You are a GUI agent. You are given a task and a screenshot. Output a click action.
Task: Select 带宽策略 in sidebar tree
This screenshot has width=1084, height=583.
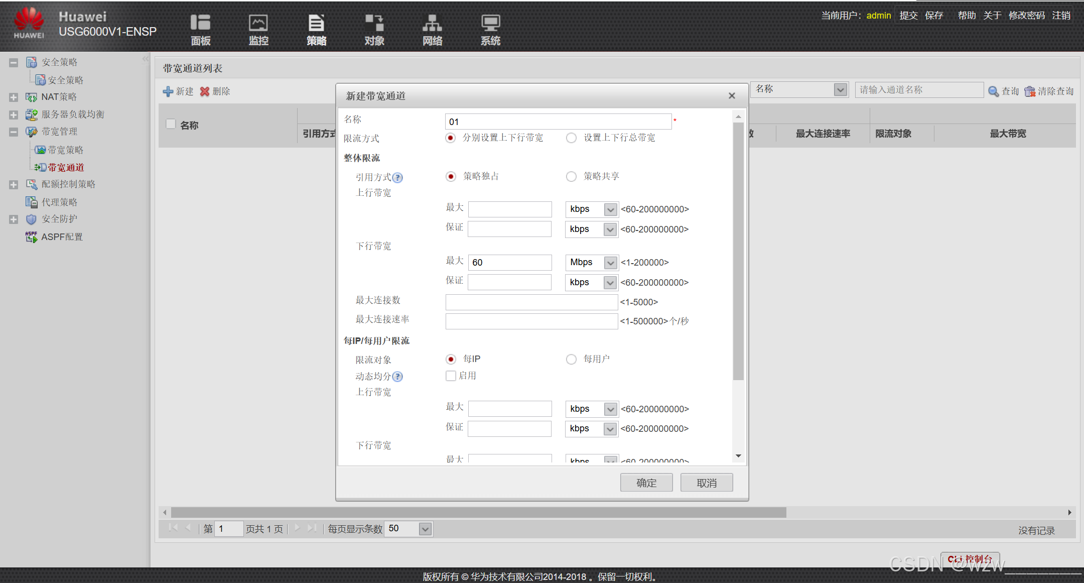click(x=65, y=150)
